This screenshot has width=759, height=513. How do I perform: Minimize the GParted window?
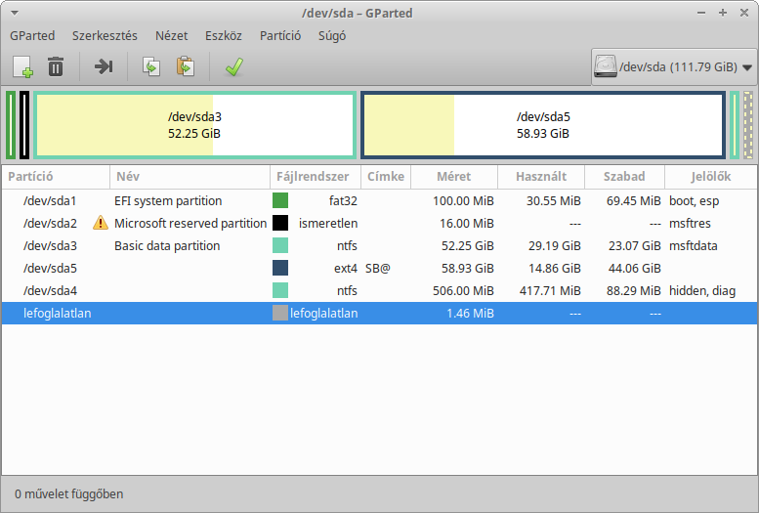point(701,13)
